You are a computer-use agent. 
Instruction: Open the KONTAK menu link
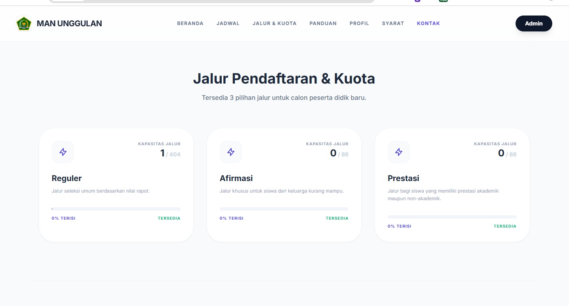(x=428, y=23)
